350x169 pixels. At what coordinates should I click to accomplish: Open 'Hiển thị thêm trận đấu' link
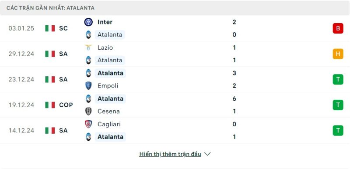click(170, 154)
